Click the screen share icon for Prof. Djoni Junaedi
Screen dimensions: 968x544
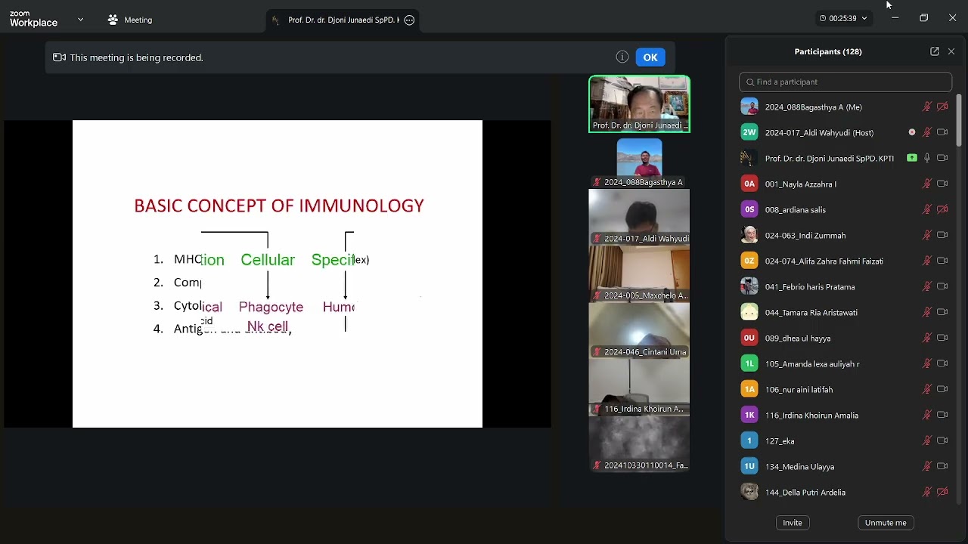click(912, 158)
